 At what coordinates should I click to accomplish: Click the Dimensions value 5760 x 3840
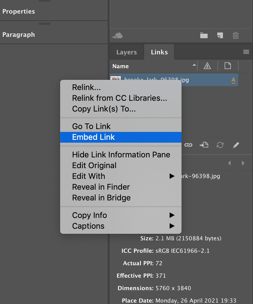(x=173, y=288)
